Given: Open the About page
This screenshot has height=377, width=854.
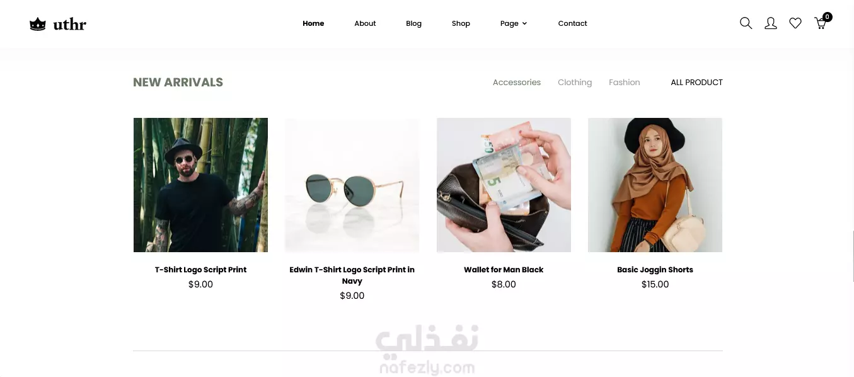Looking at the screenshot, I should 365,23.
